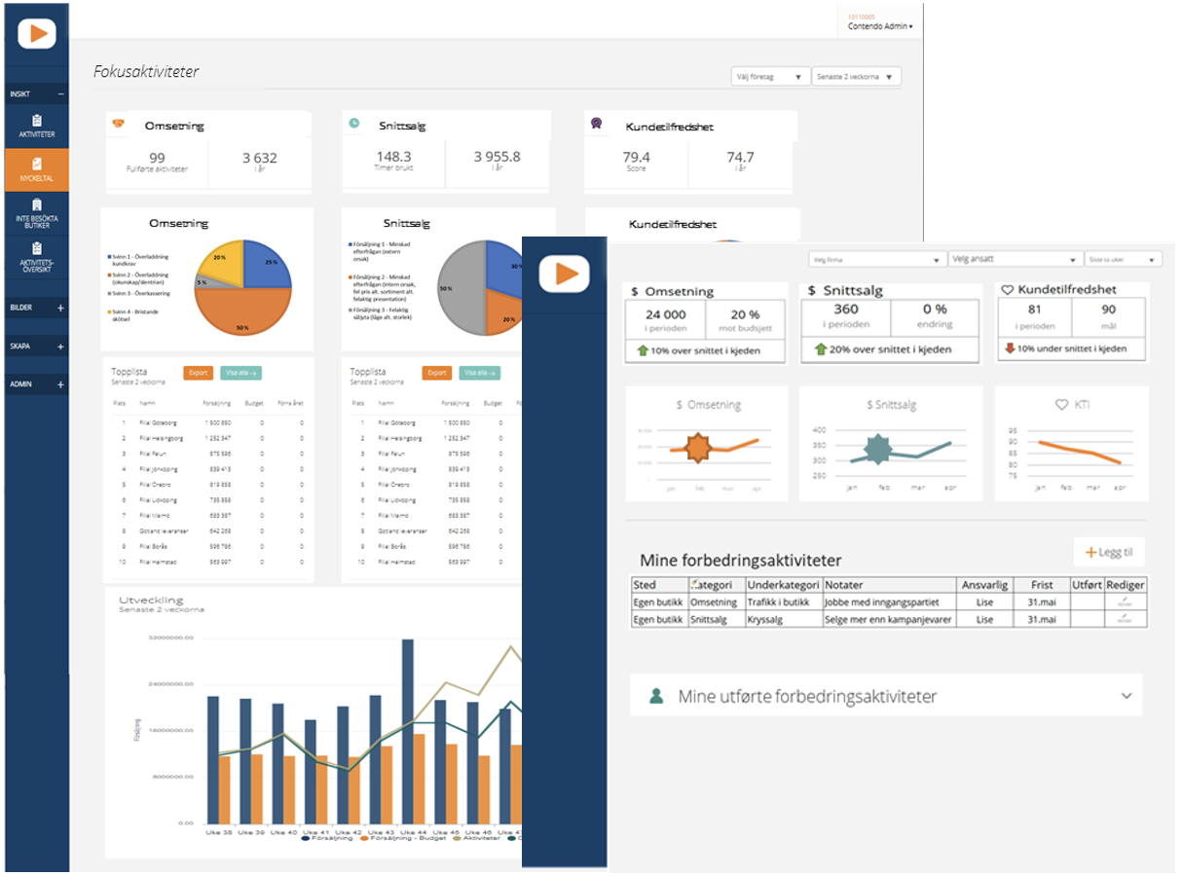1182x876 pixels.
Task: Open Aktivitetsöversikt clipboard icon
Action: click(37, 249)
